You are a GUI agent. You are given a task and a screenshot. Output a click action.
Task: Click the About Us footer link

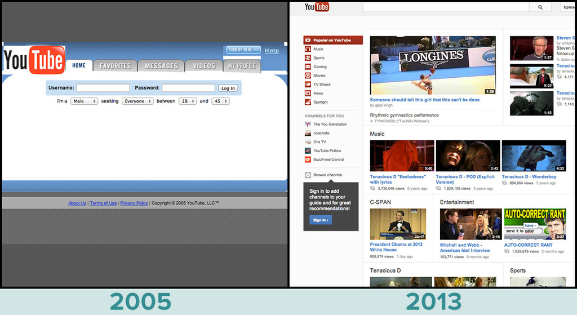point(77,203)
